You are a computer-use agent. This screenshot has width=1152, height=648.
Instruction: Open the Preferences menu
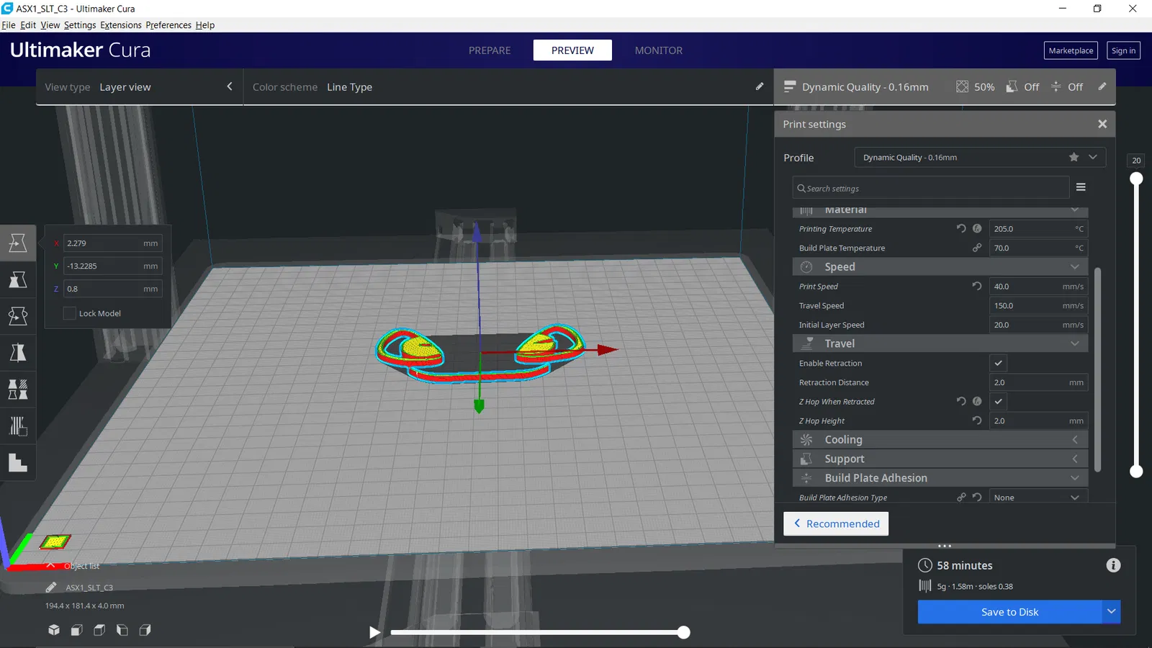tap(168, 24)
